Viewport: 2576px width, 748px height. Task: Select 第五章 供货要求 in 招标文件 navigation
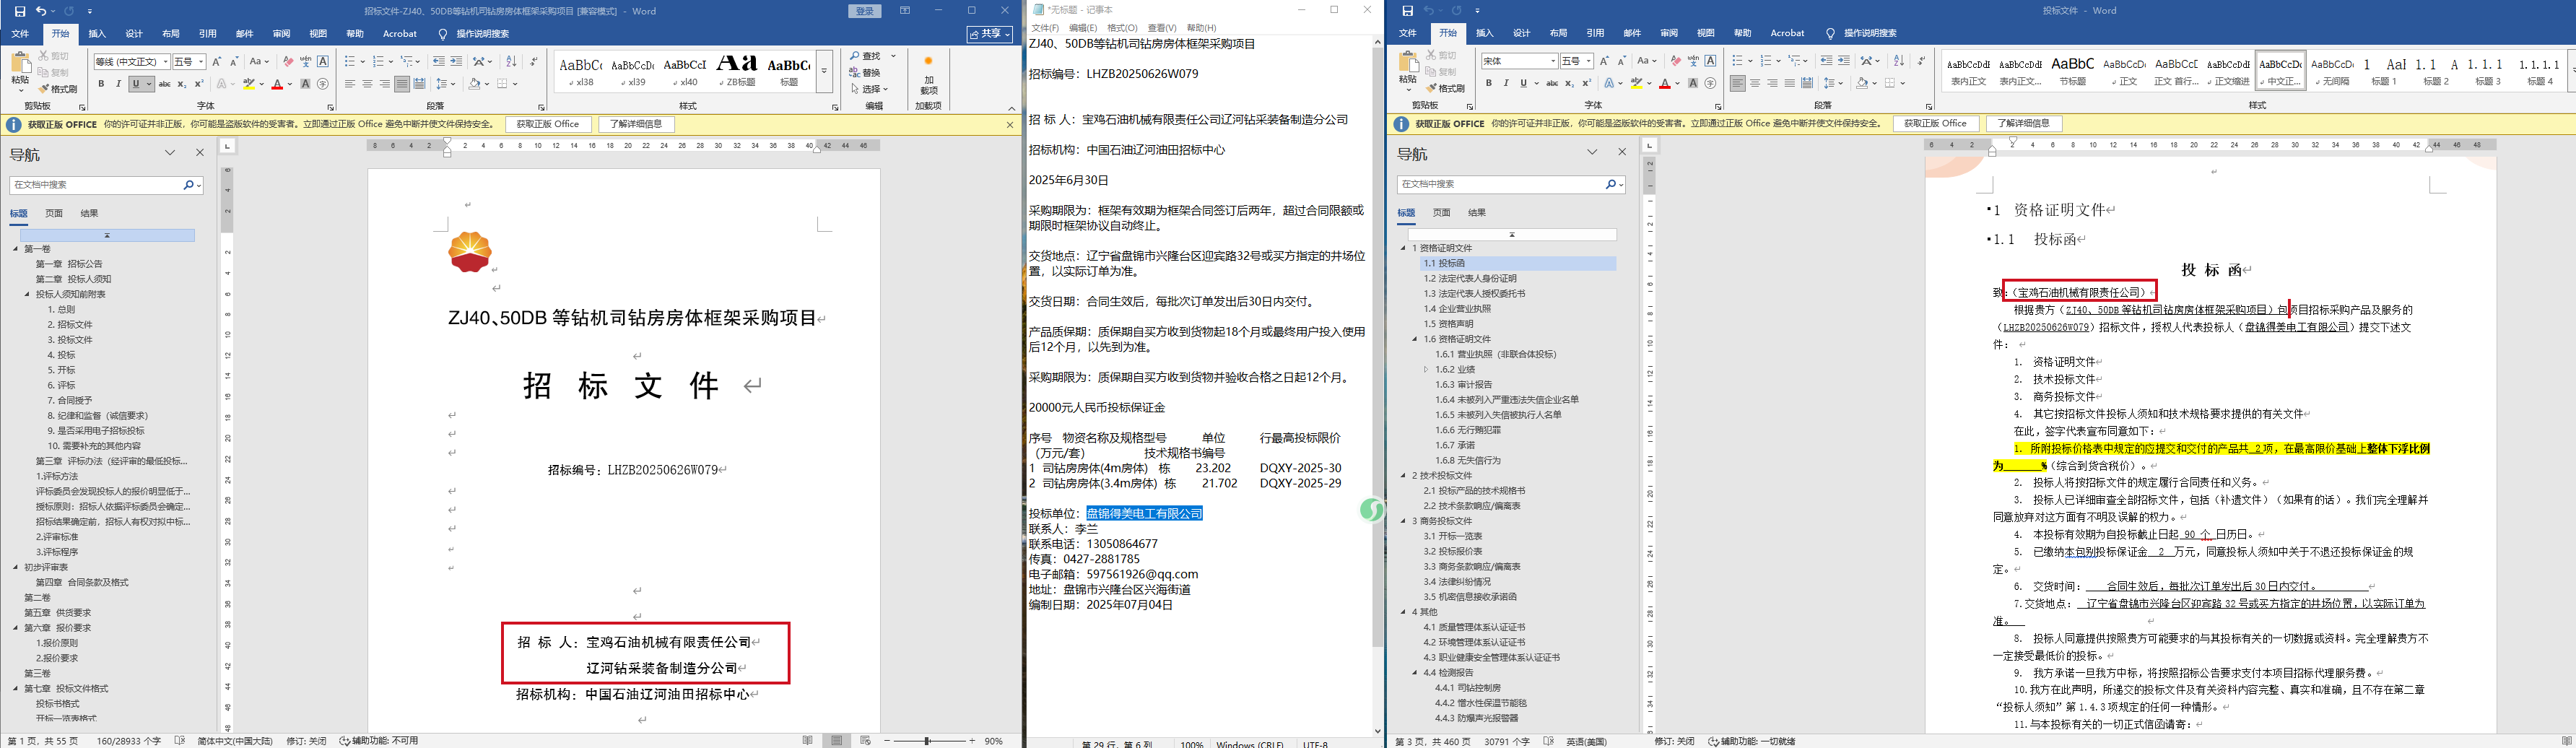click(x=58, y=613)
